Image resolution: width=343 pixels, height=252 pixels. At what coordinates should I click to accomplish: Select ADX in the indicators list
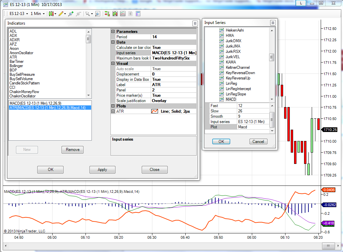point(13,36)
